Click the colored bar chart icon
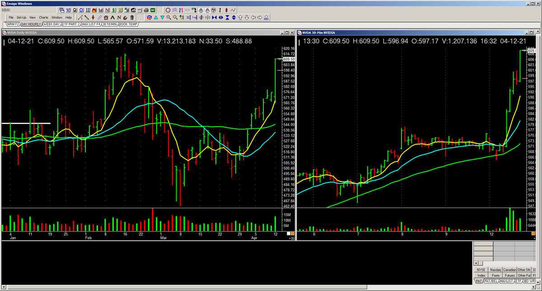Viewport: 542px width, 291px height. (100, 10)
